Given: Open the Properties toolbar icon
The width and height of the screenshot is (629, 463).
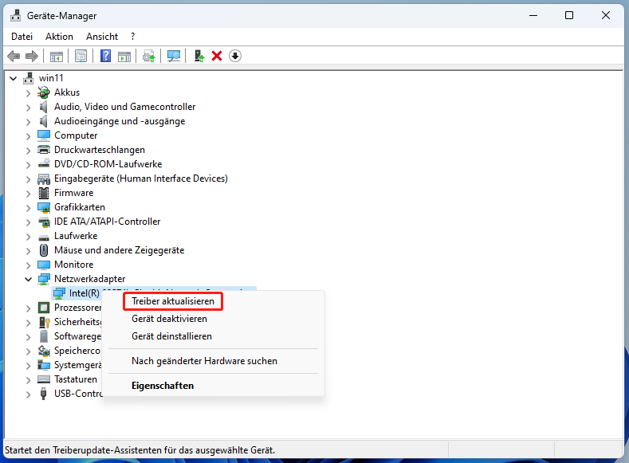Looking at the screenshot, I should click(81, 56).
